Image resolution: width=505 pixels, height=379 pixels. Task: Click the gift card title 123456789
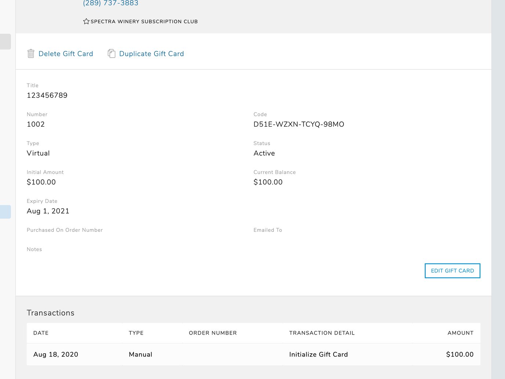[47, 95]
